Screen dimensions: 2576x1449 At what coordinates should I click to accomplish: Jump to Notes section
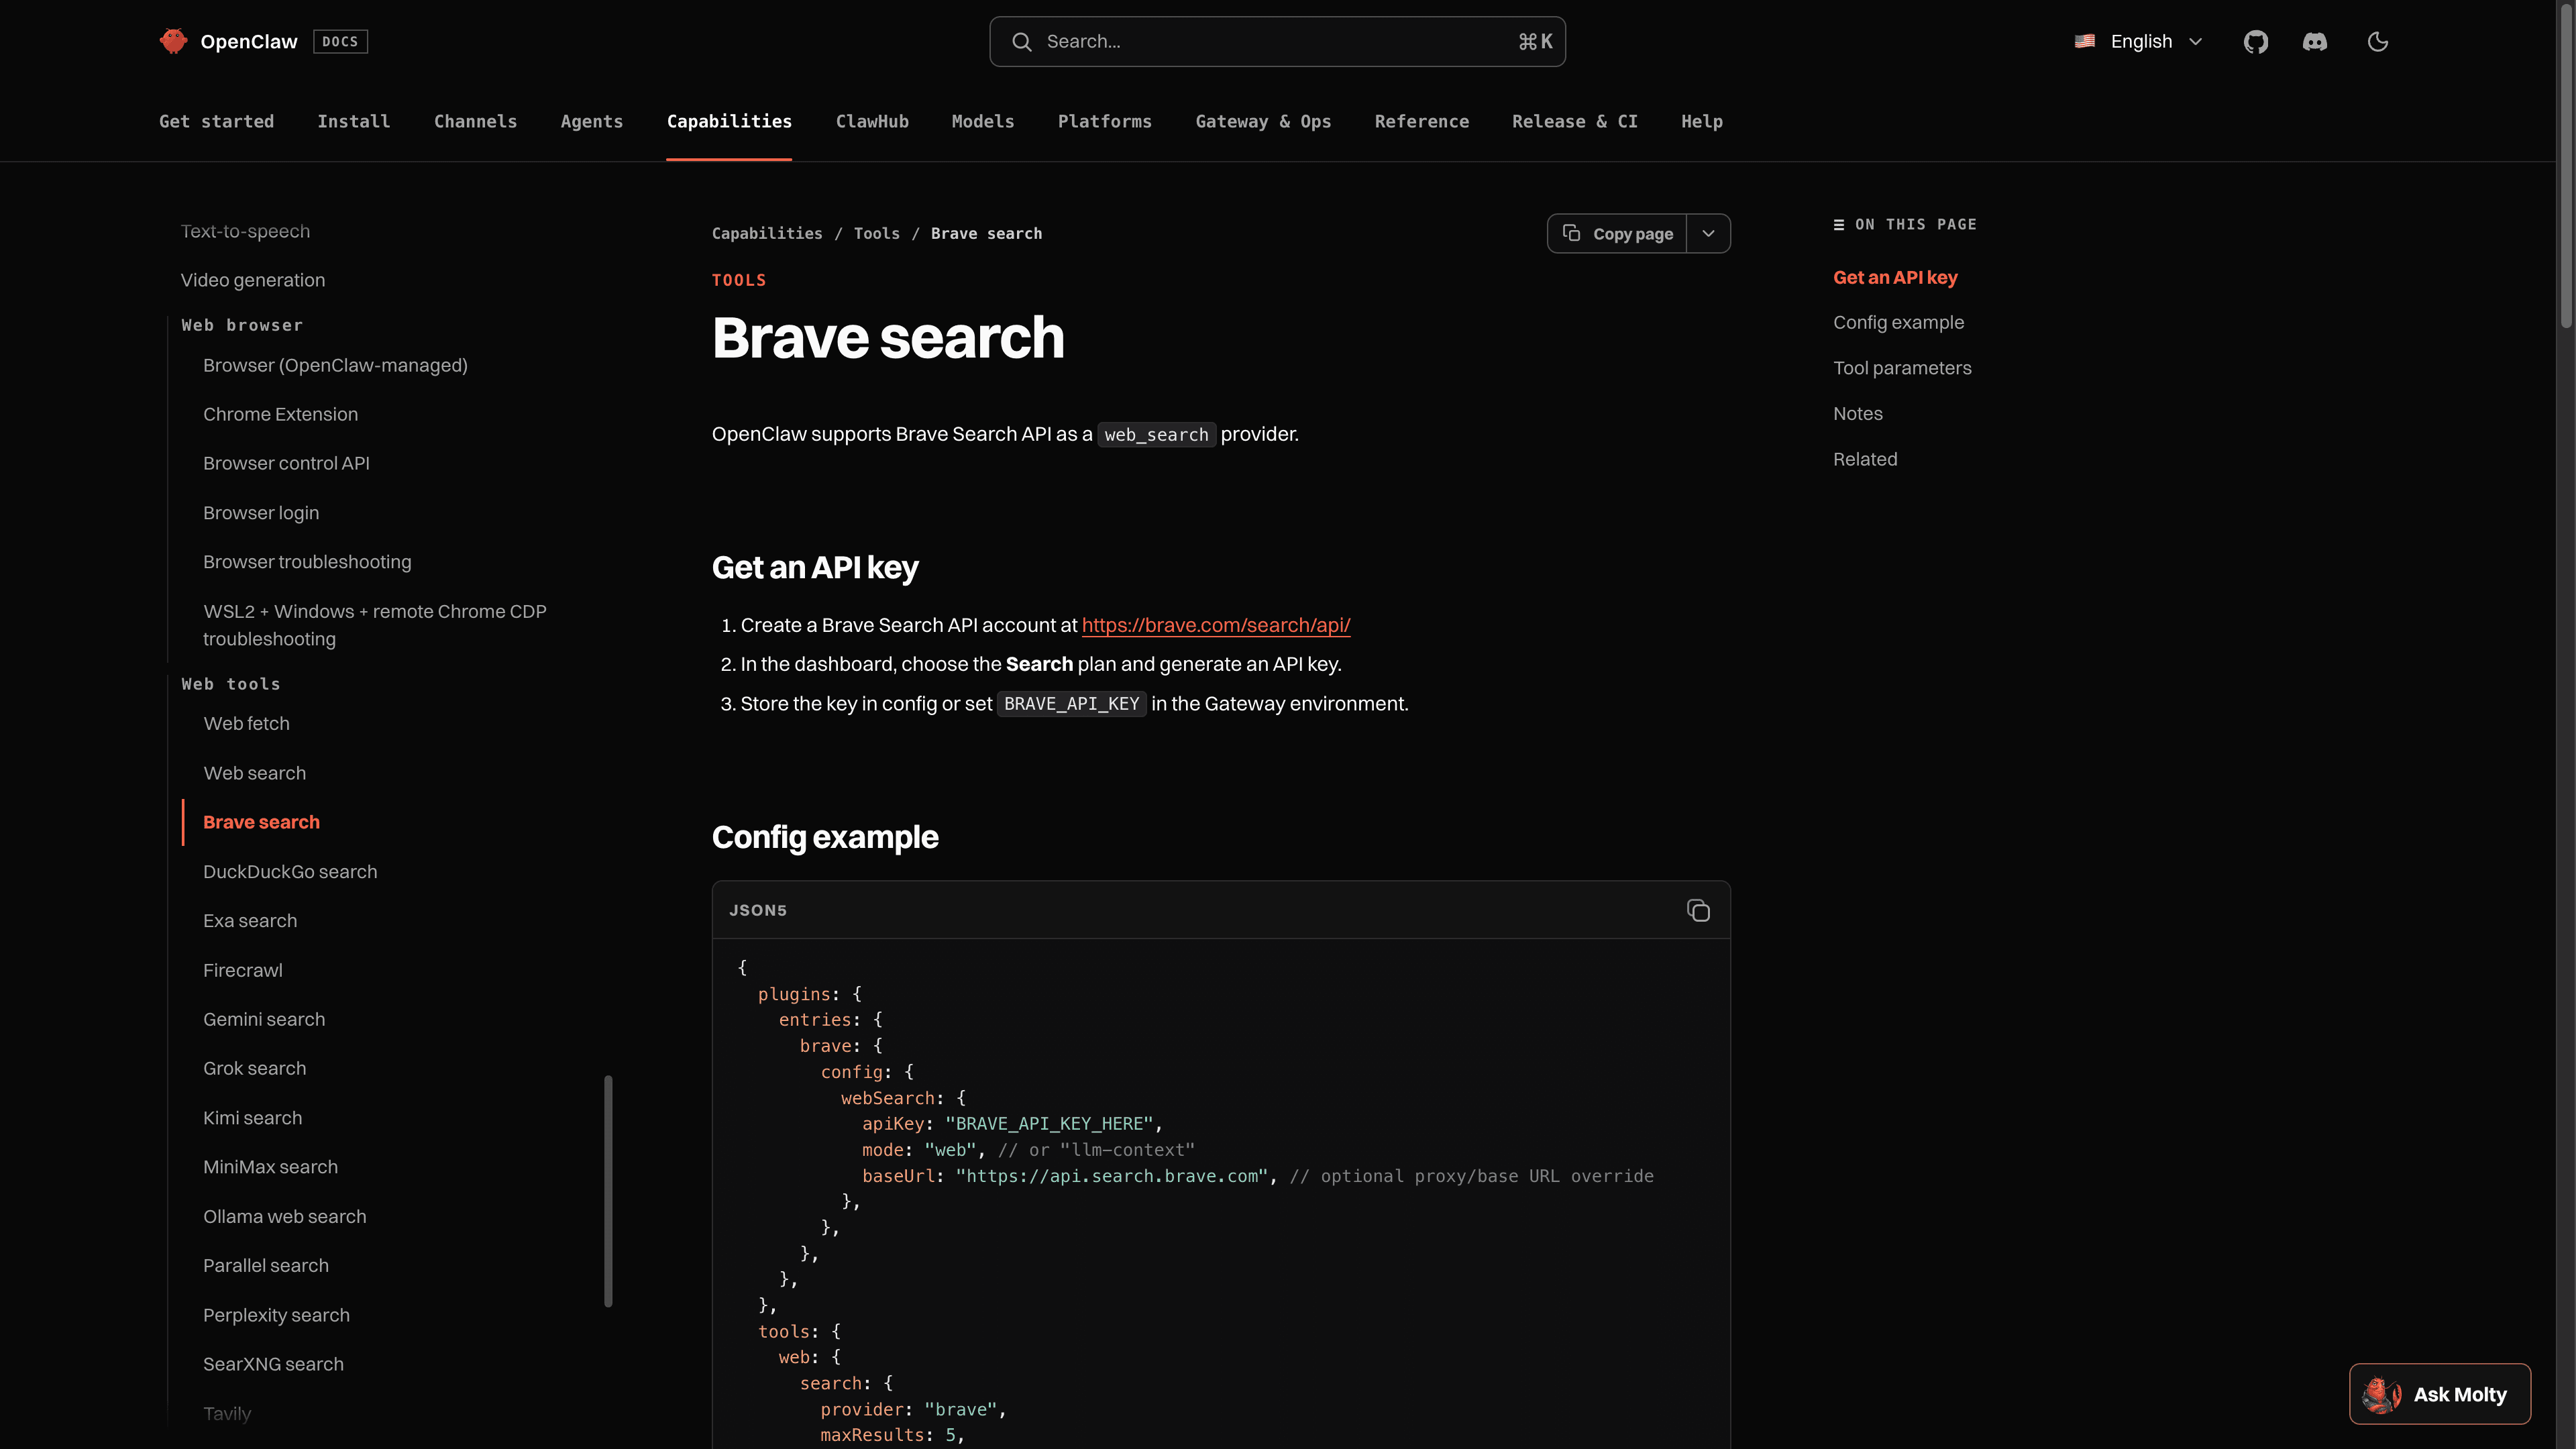(x=1857, y=413)
